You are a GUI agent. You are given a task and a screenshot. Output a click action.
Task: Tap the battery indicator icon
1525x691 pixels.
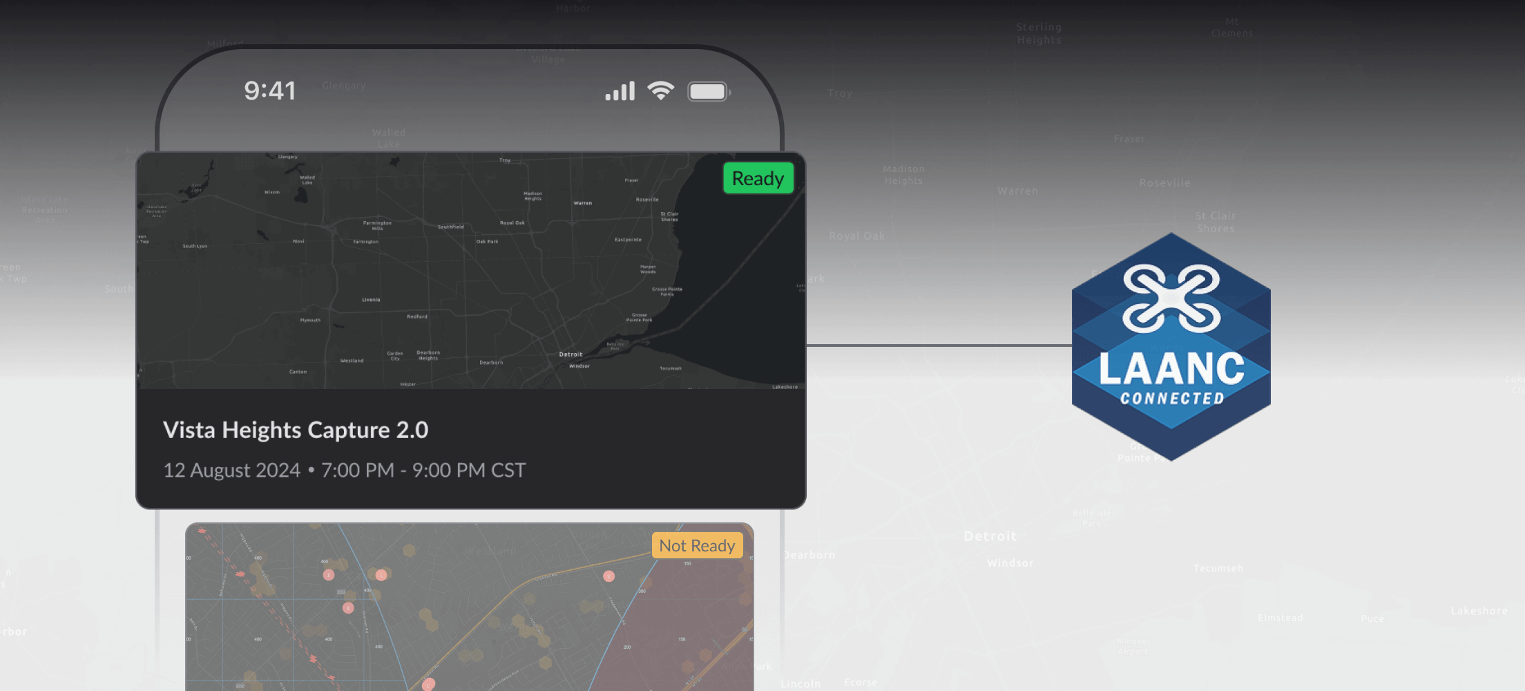pyautogui.click(x=707, y=91)
